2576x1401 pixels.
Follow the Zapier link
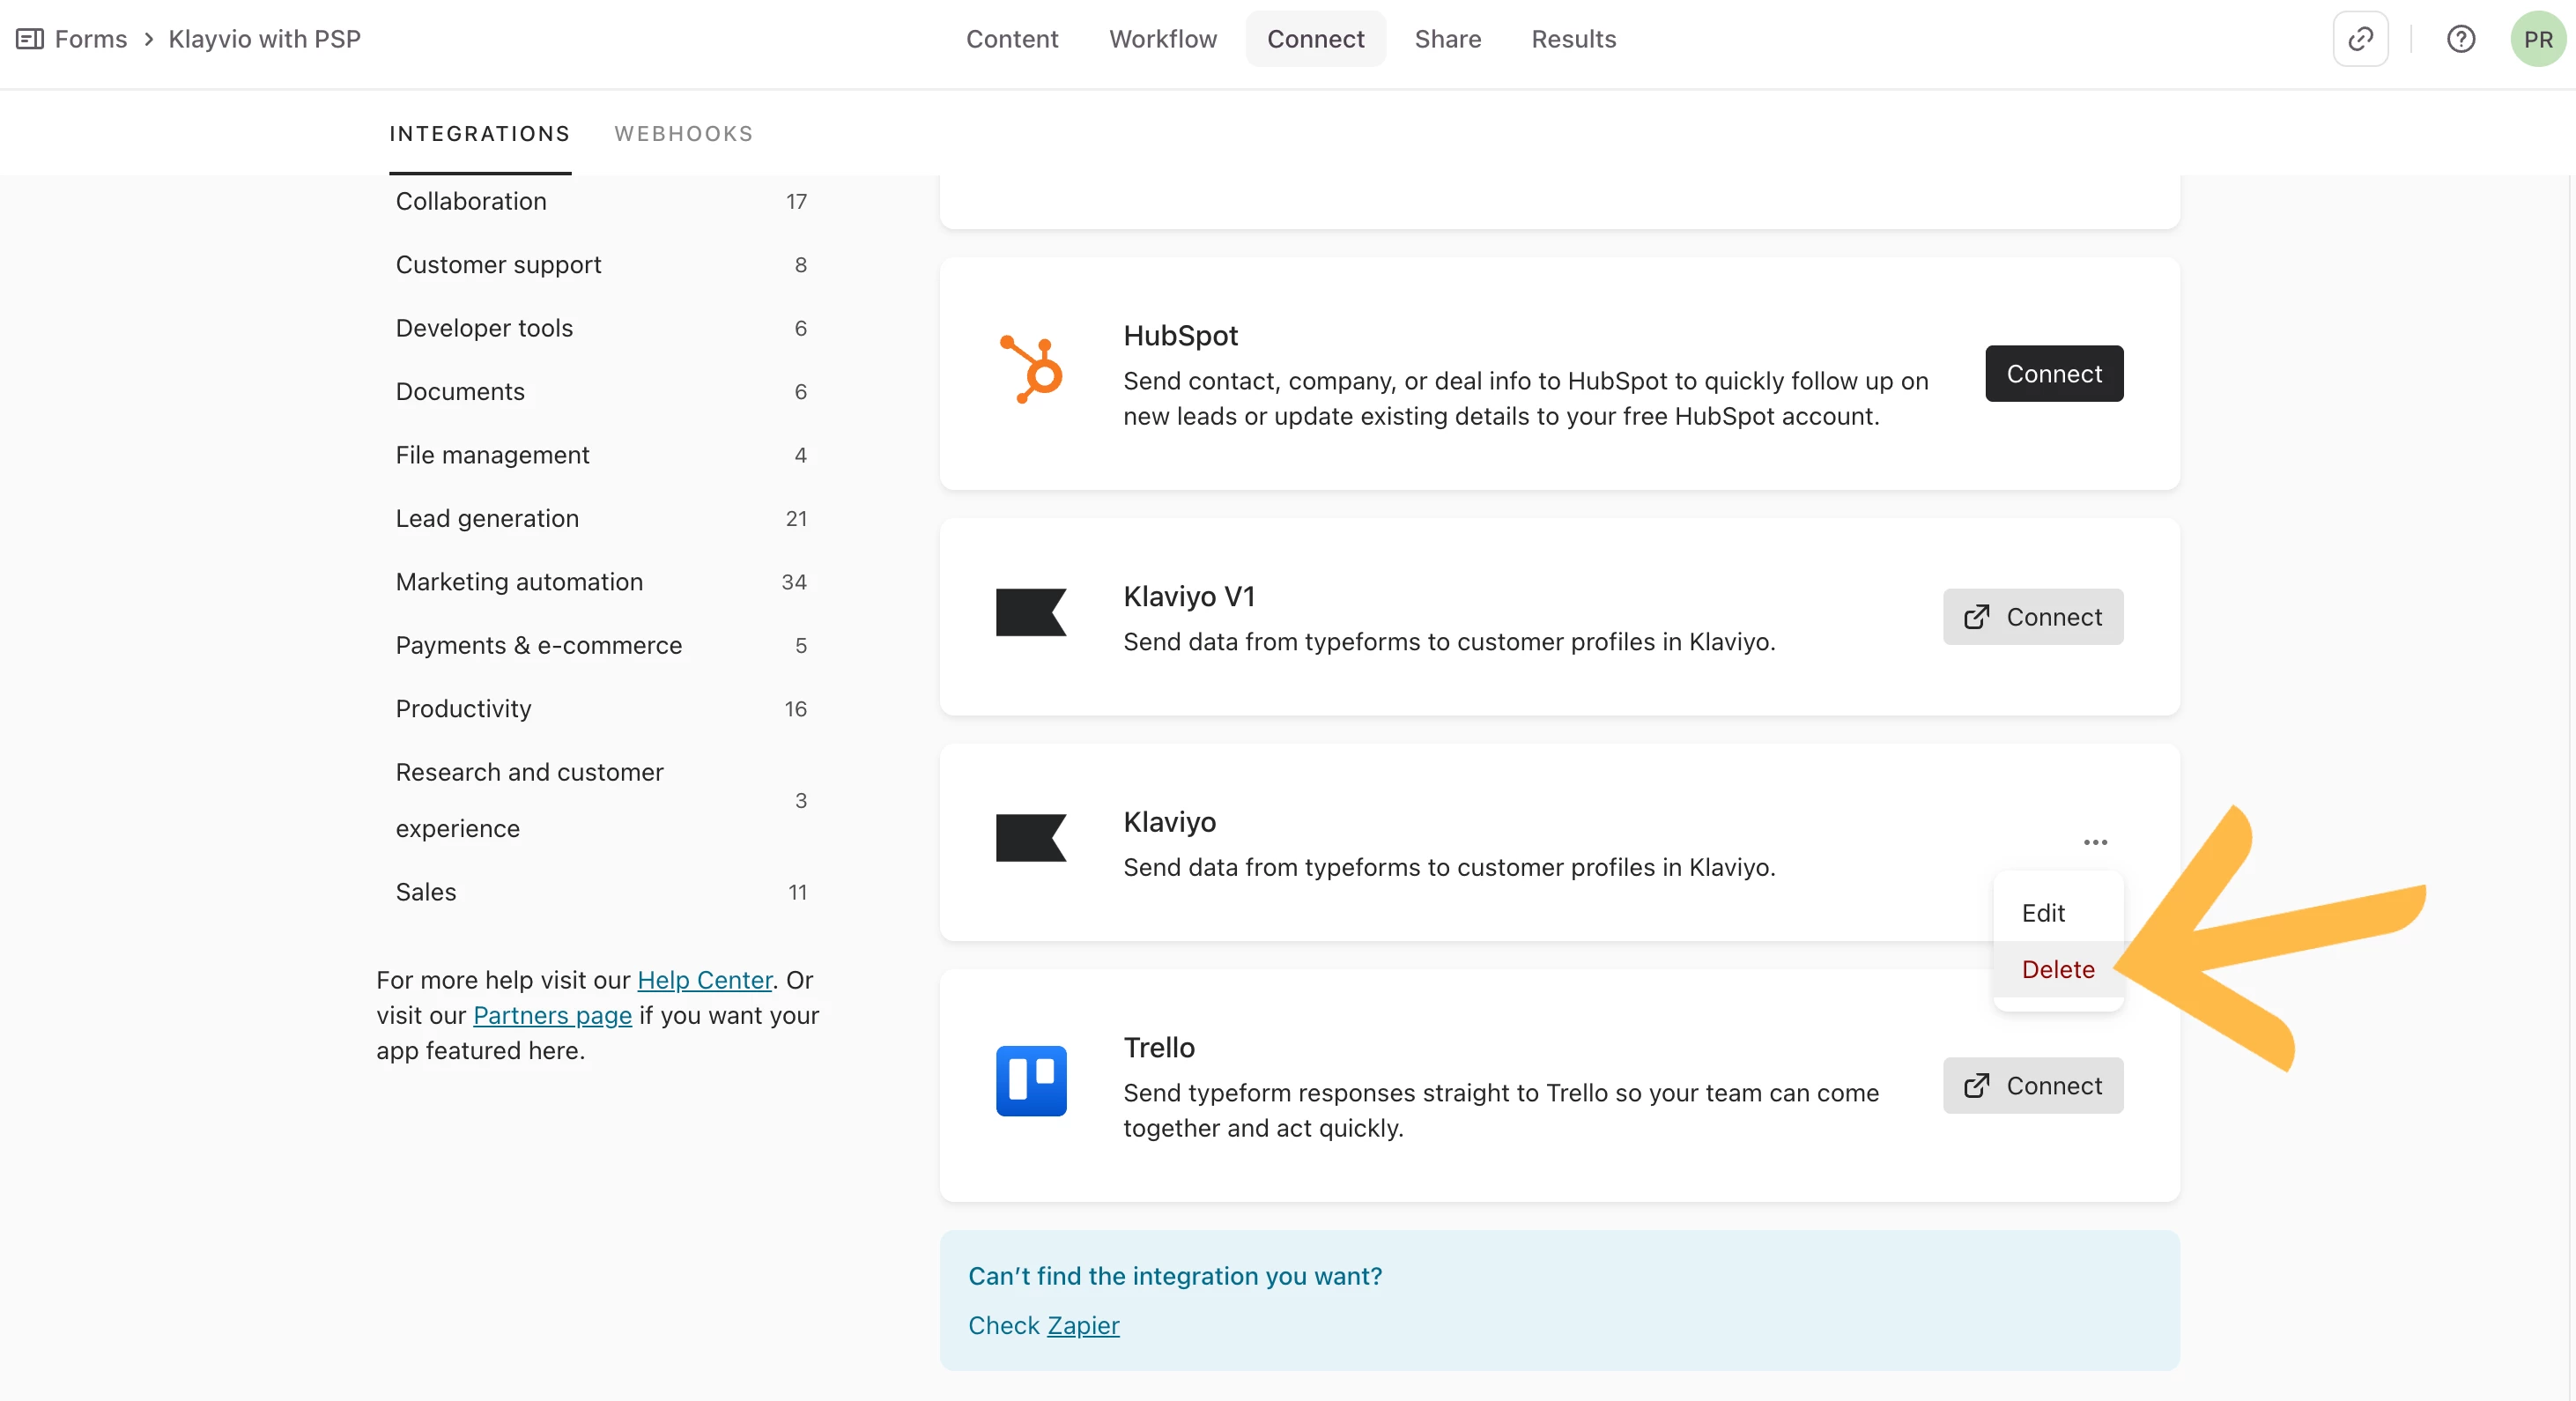1082,1325
